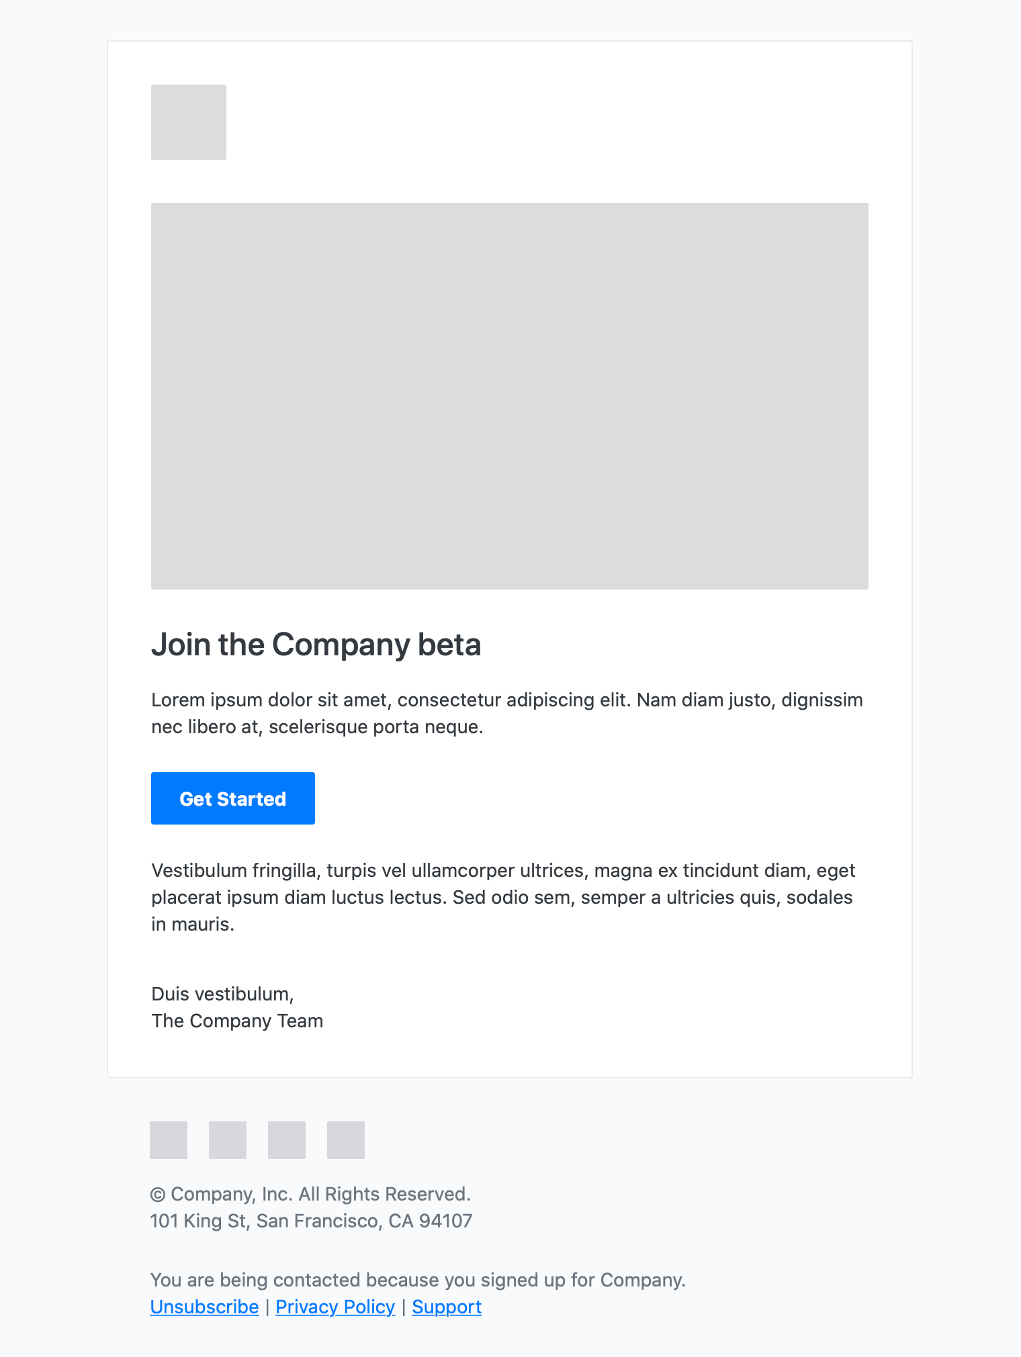Click the copyright Company Inc notice
This screenshot has width=1021, height=1357.
[311, 1195]
